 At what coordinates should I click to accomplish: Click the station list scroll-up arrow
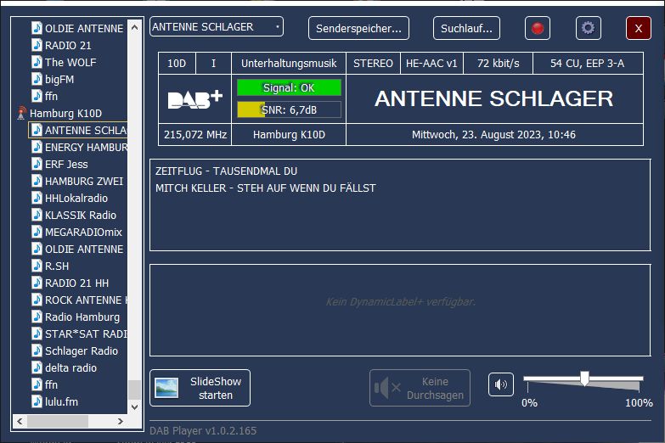pyautogui.click(x=134, y=27)
